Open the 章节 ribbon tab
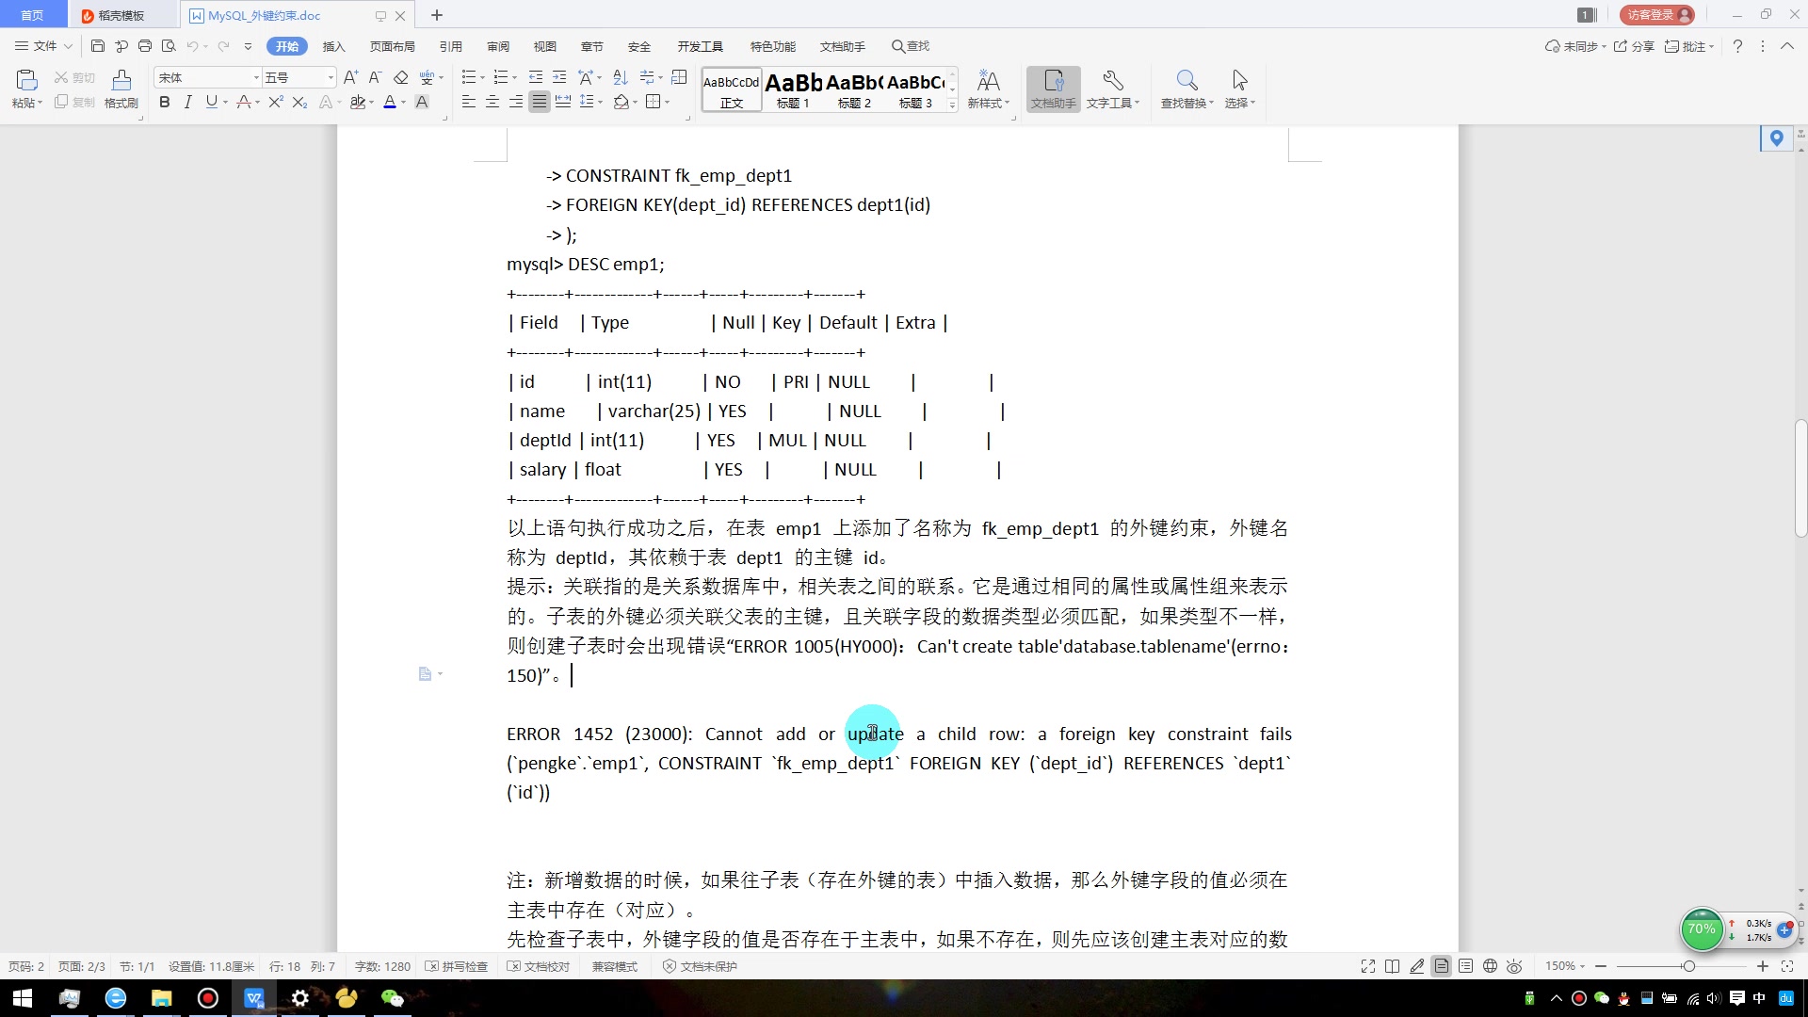The image size is (1808, 1017). 592,45
